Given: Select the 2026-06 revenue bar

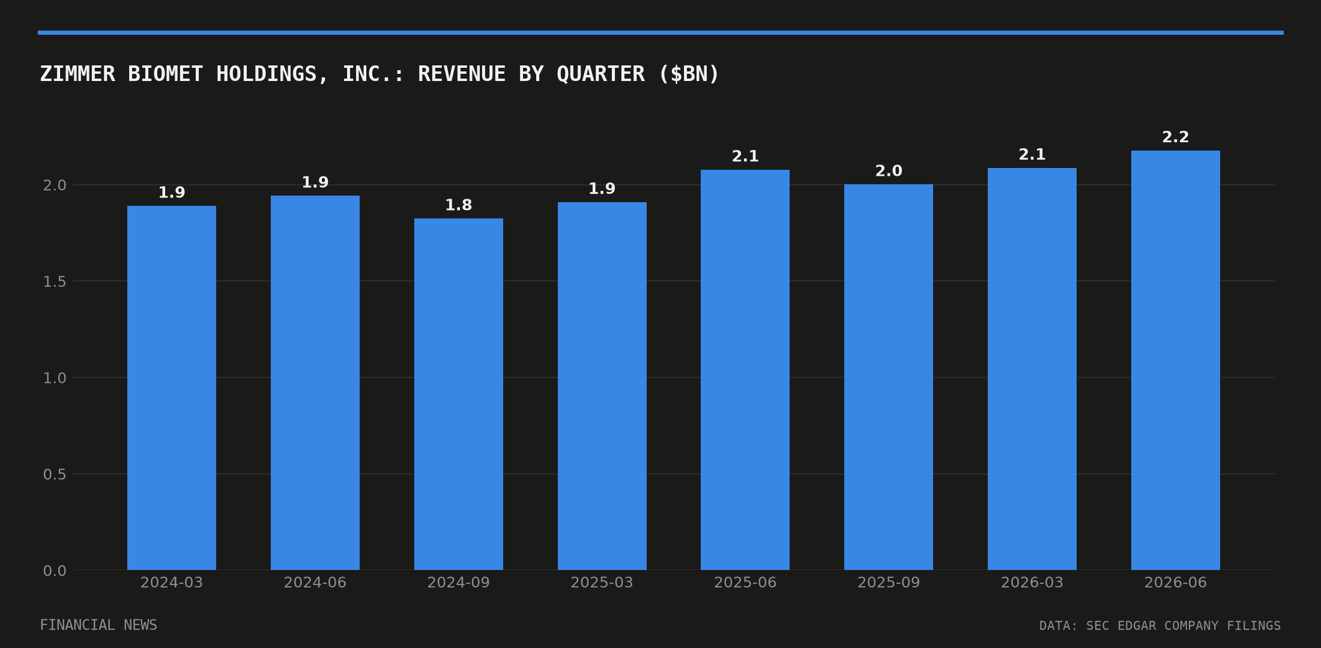Looking at the screenshot, I should click(1176, 360).
